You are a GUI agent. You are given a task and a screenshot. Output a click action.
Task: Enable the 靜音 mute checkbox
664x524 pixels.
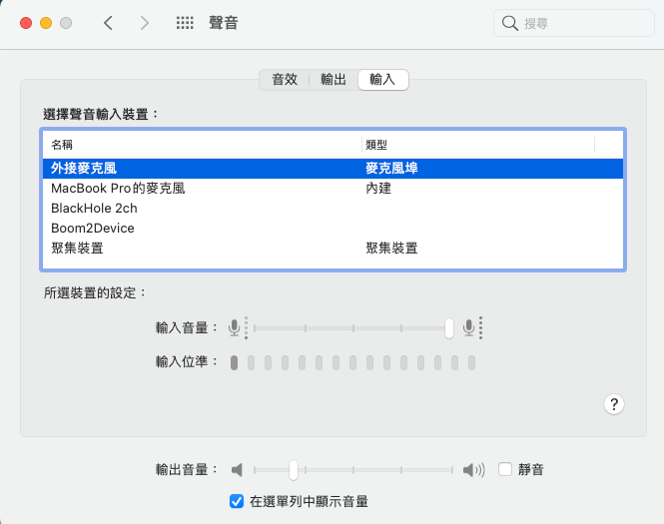click(x=505, y=469)
